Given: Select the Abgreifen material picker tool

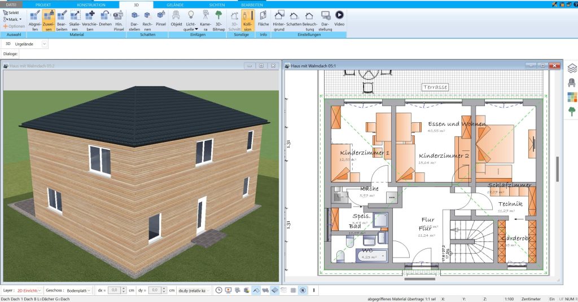Looking at the screenshot, I should click(34, 20).
